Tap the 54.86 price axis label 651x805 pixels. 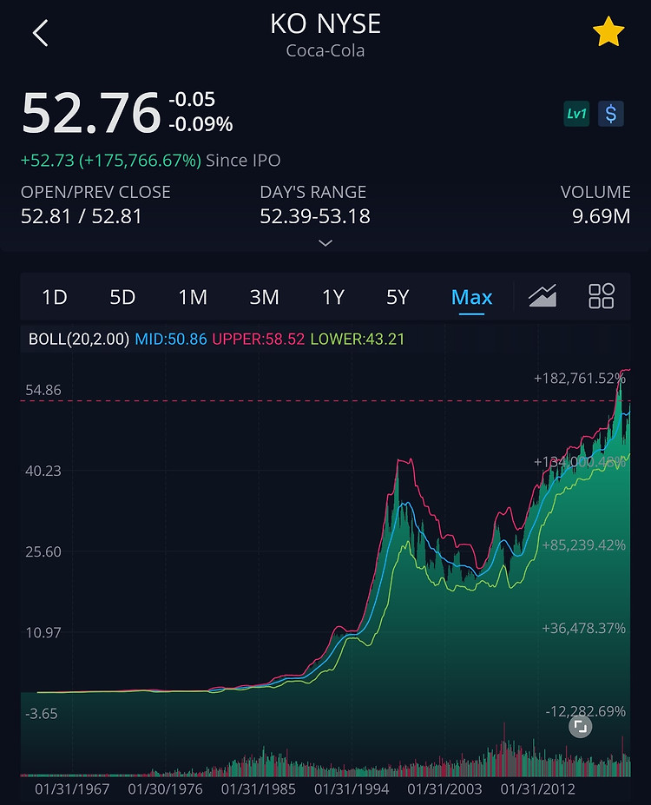click(x=43, y=390)
